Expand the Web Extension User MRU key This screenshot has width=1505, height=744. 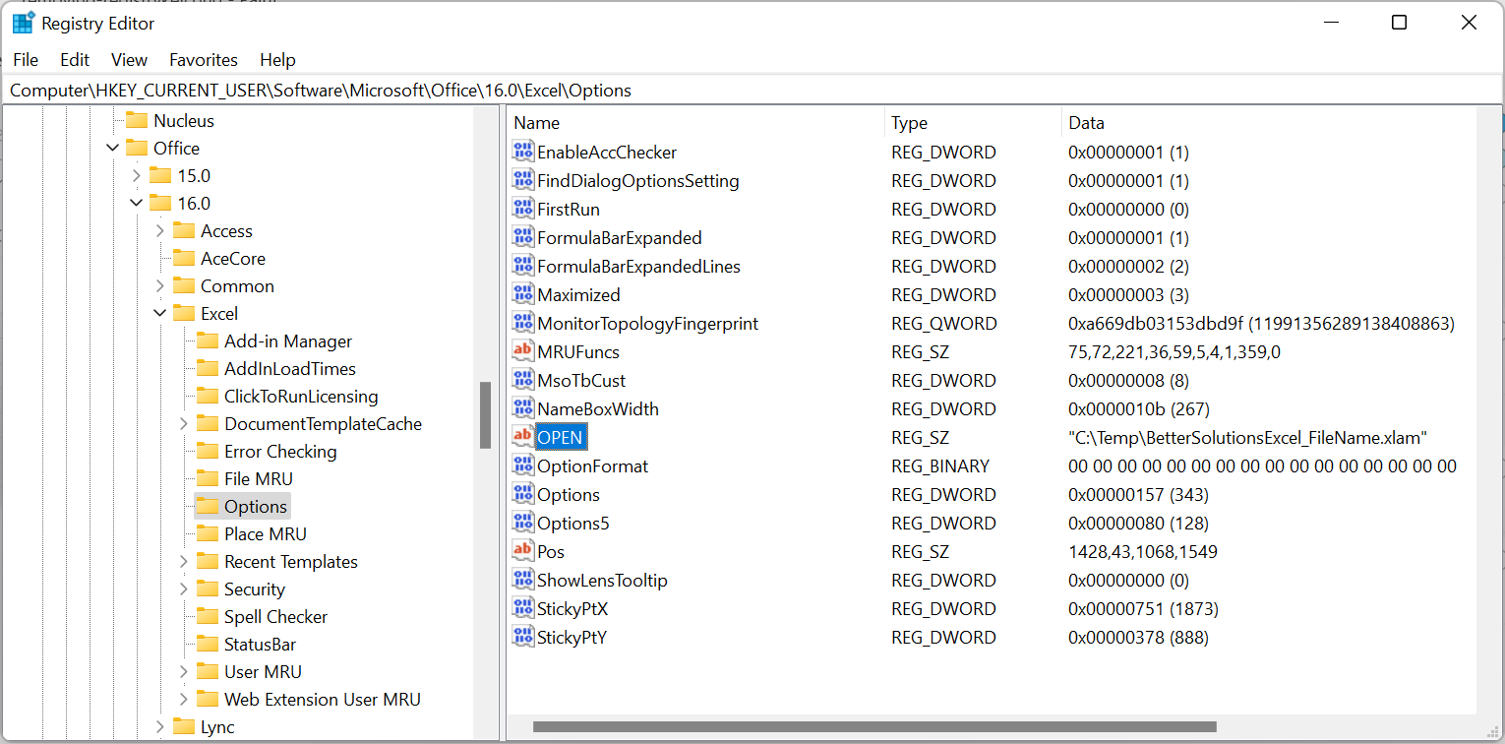click(x=183, y=700)
